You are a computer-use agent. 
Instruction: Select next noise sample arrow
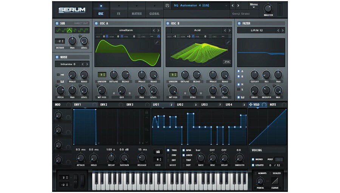pos(87,64)
